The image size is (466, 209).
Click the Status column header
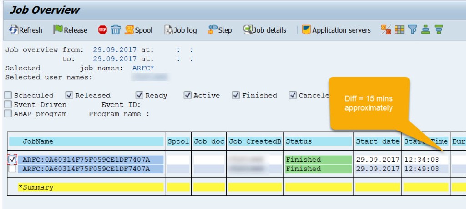click(319, 141)
